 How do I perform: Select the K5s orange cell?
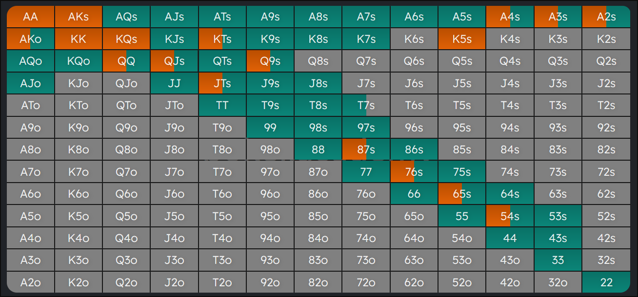(462, 39)
